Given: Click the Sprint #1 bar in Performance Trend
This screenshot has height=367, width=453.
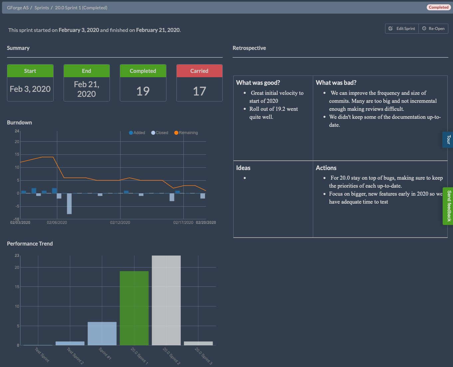Looking at the screenshot, I should 102,333.
